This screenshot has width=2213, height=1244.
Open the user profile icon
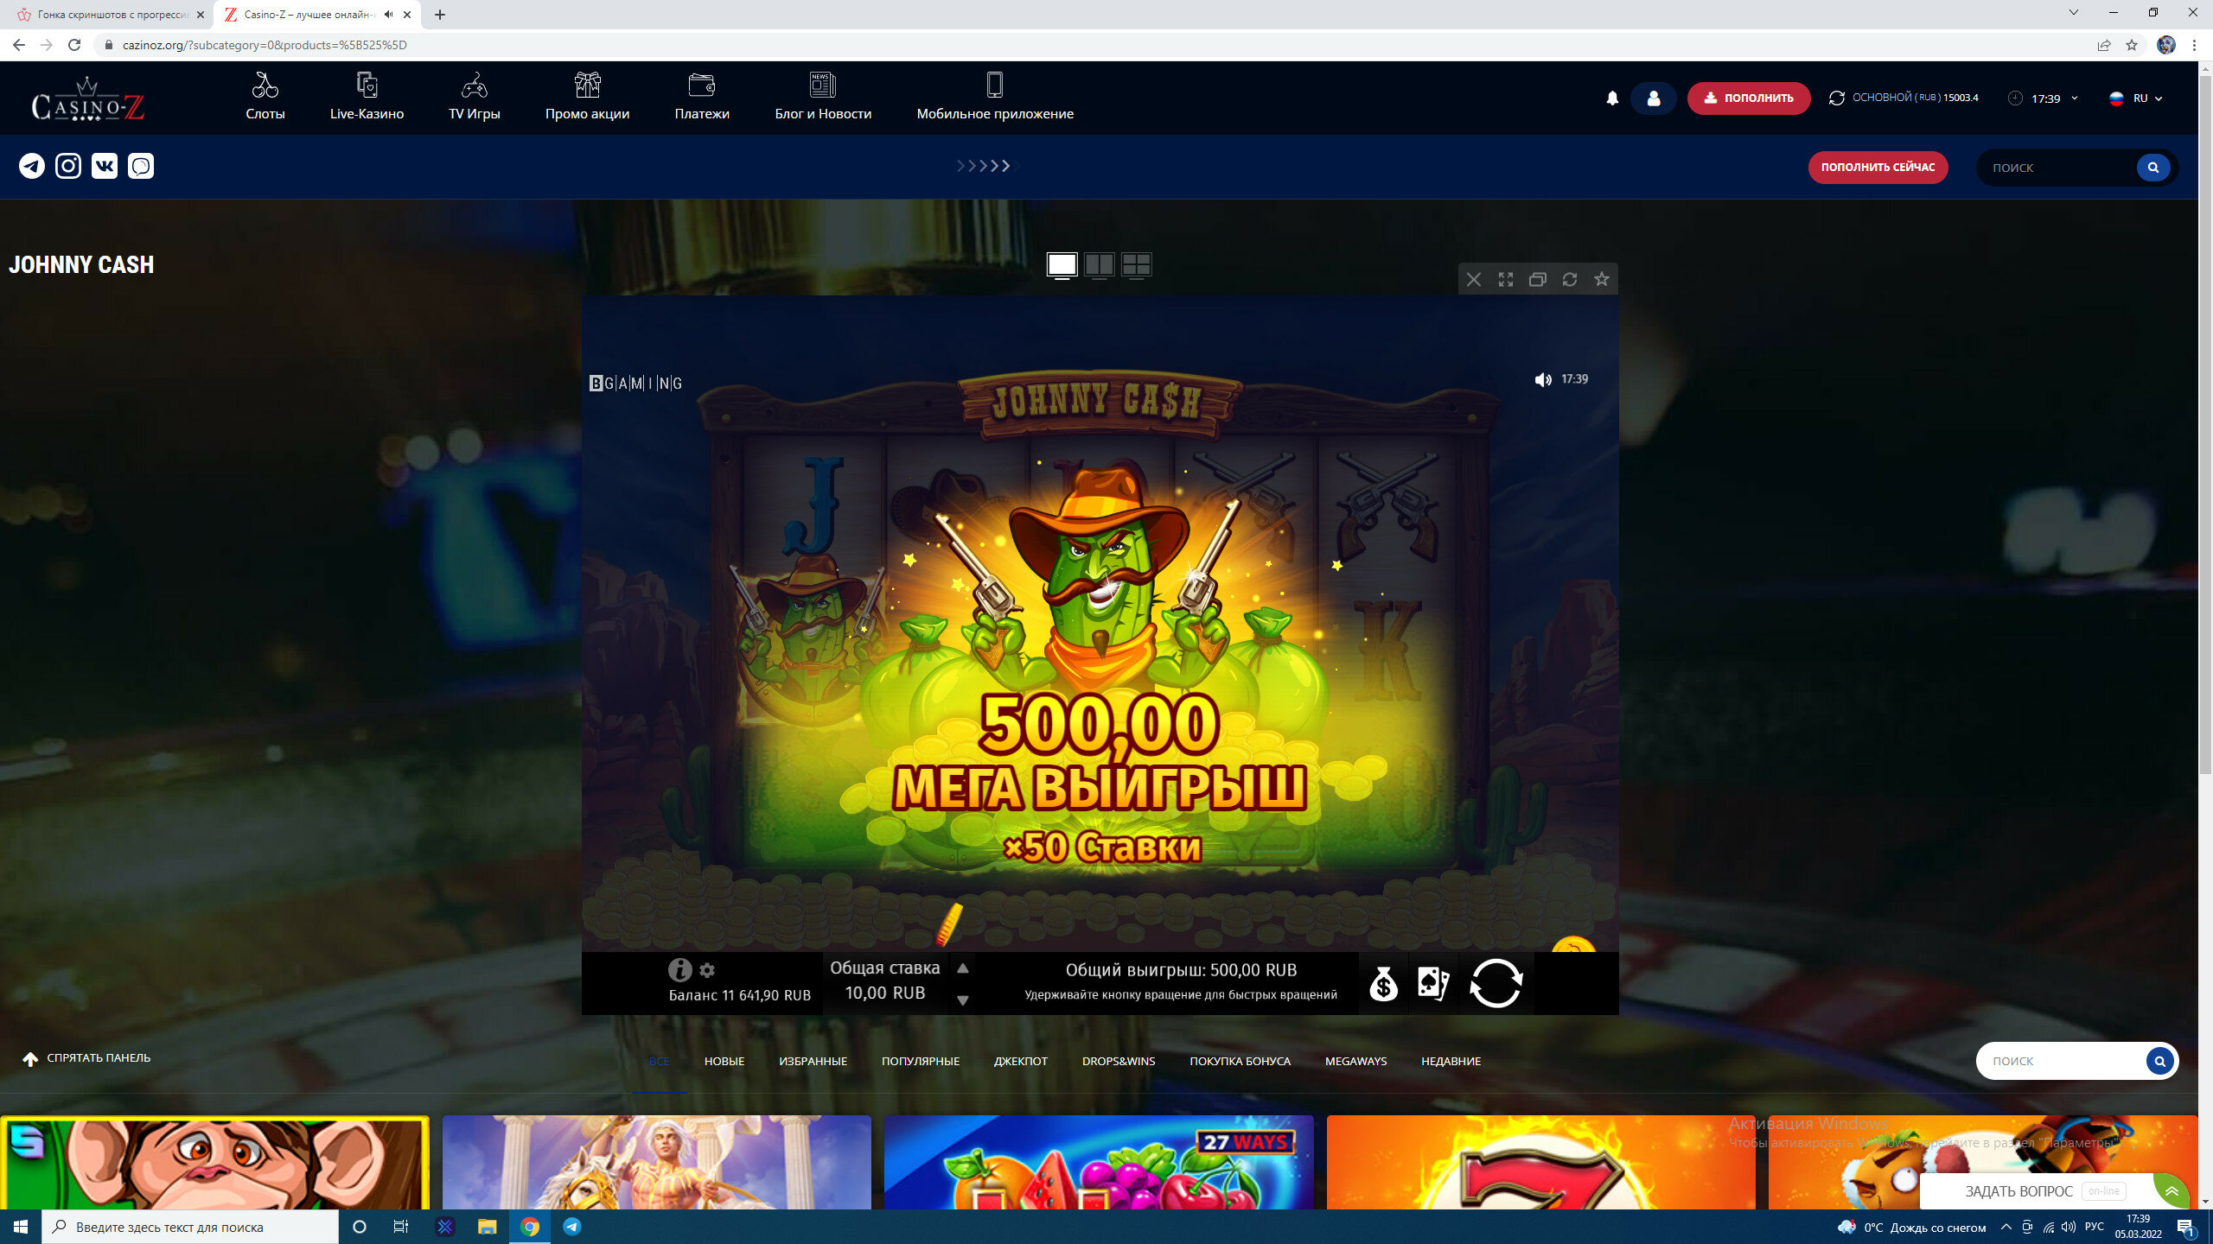[1653, 98]
